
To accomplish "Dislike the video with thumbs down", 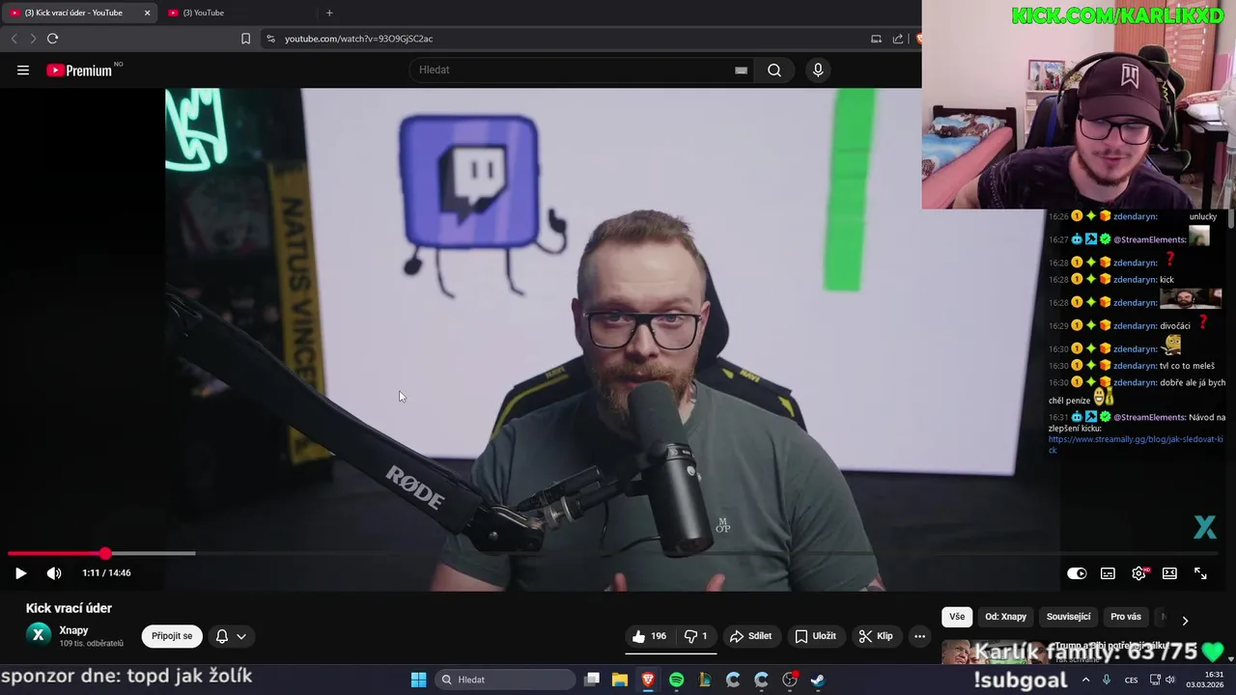I will pyautogui.click(x=696, y=636).
